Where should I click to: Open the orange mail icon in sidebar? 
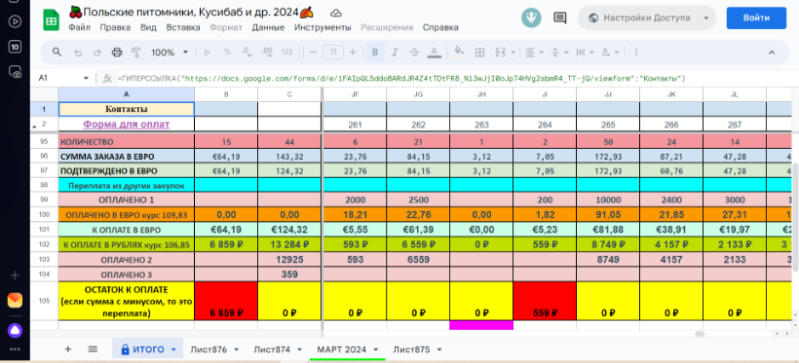tap(15, 301)
